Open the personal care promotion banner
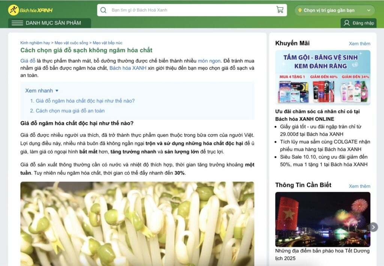The image size is (384, 266). pyautogui.click(x=322, y=77)
